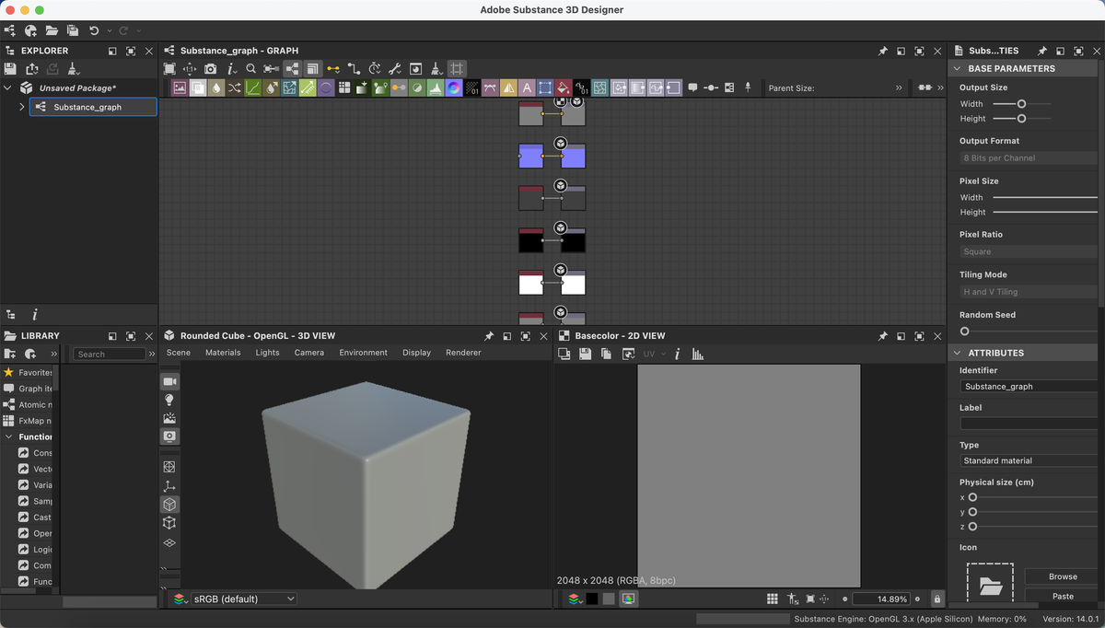
Task: Select the light bulb icon in 3D view
Action: (169, 399)
